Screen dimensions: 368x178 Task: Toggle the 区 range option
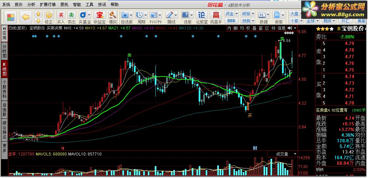point(267,28)
